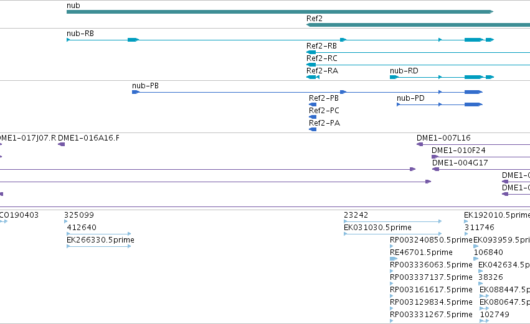530x324 pixels.
Task: Click the nub-PD protein label
Action: (x=410, y=98)
